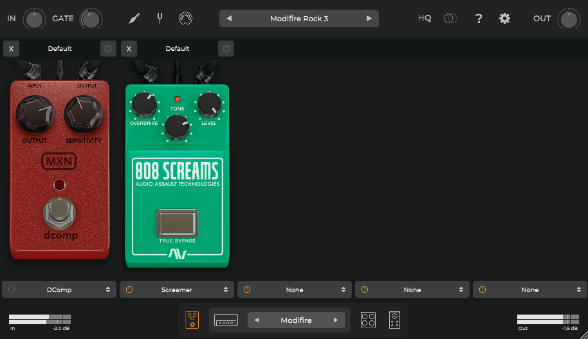Open the Screamer pedal selector dropdown
Screen dimensions: 588x339
(177, 290)
